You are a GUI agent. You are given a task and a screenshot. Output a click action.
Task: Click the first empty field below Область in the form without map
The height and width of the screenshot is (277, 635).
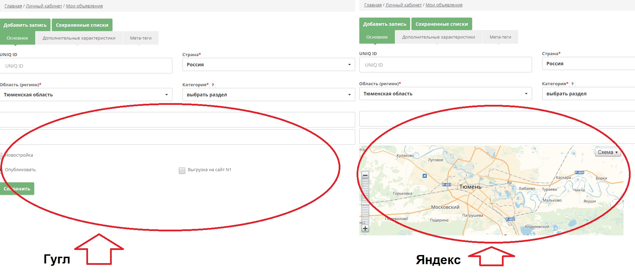click(x=177, y=120)
